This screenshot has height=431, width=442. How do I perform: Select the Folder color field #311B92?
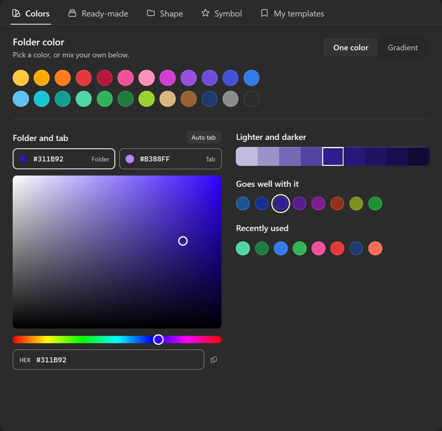click(64, 159)
